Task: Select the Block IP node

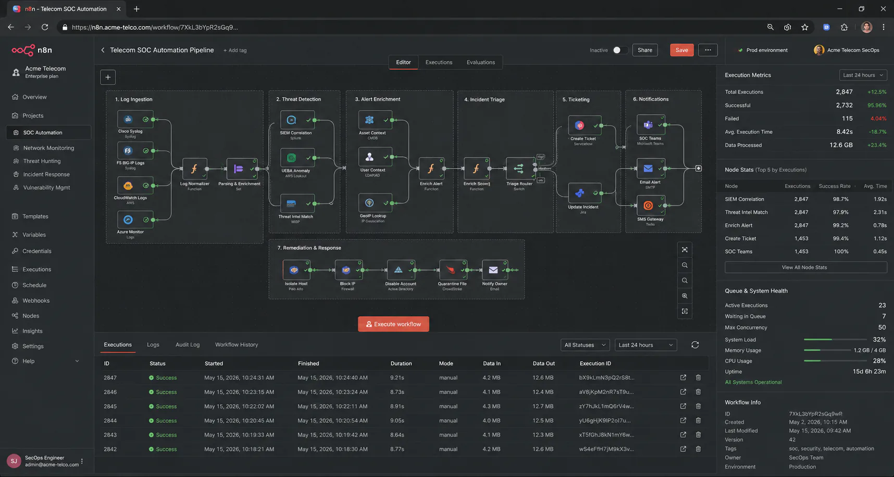Action: tap(348, 270)
